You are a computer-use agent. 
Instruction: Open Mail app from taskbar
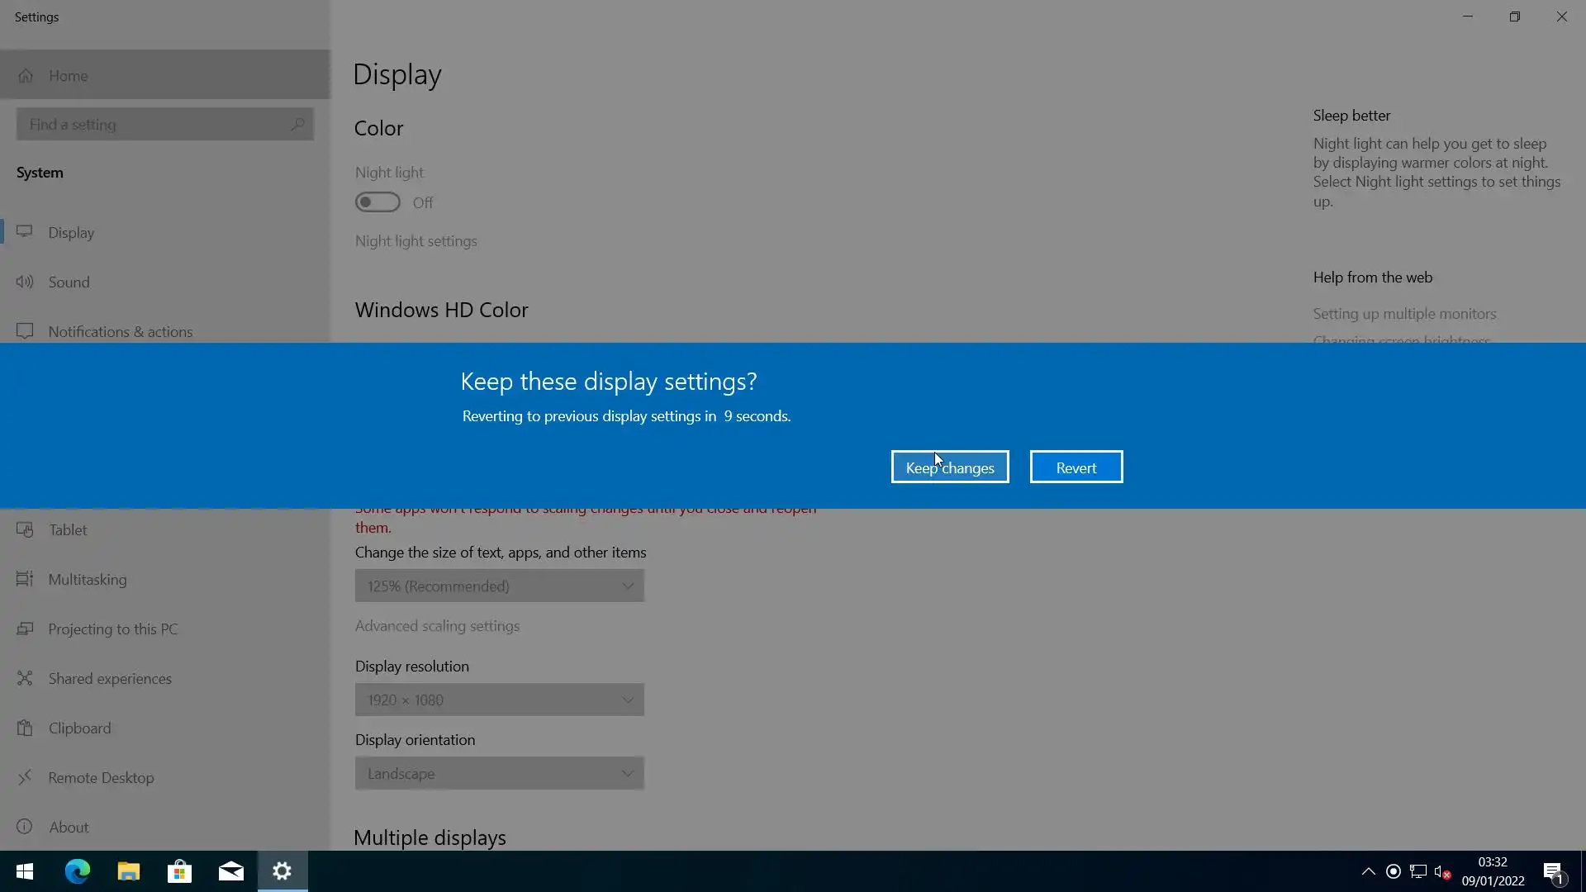230,871
